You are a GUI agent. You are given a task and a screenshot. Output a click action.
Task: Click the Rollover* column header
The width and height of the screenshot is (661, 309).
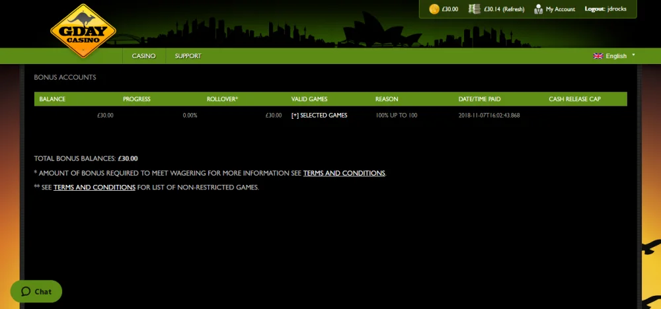[222, 99]
